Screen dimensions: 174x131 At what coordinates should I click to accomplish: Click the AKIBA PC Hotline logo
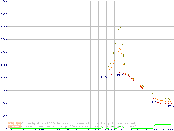tap(14, 125)
